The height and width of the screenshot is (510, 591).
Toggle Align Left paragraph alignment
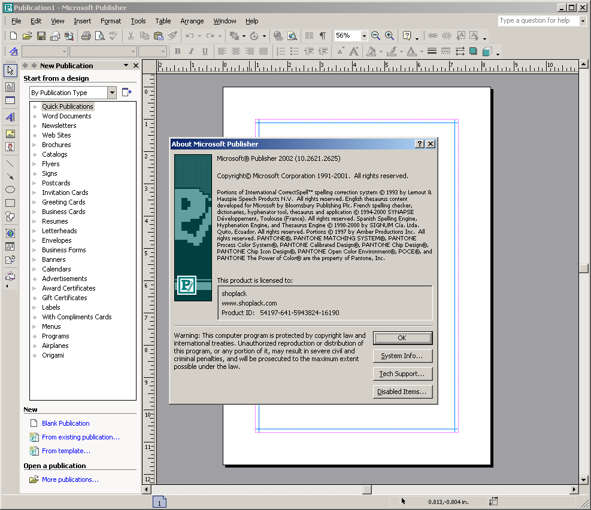(x=222, y=51)
